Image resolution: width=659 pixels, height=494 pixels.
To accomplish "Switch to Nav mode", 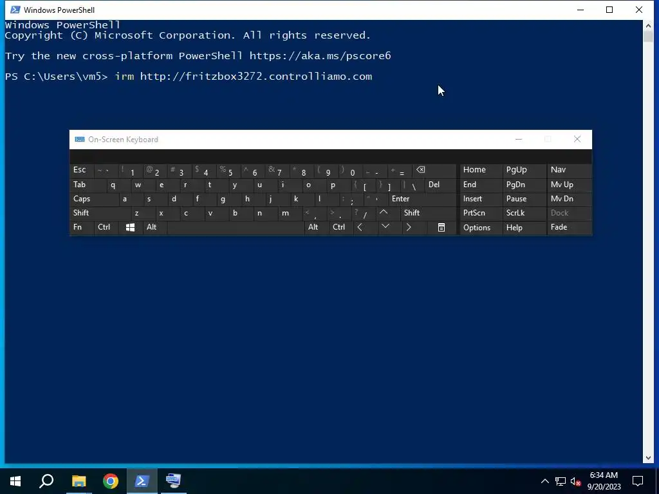I will [569, 170].
